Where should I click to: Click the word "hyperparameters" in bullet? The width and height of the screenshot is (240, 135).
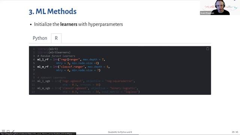point(105,24)
